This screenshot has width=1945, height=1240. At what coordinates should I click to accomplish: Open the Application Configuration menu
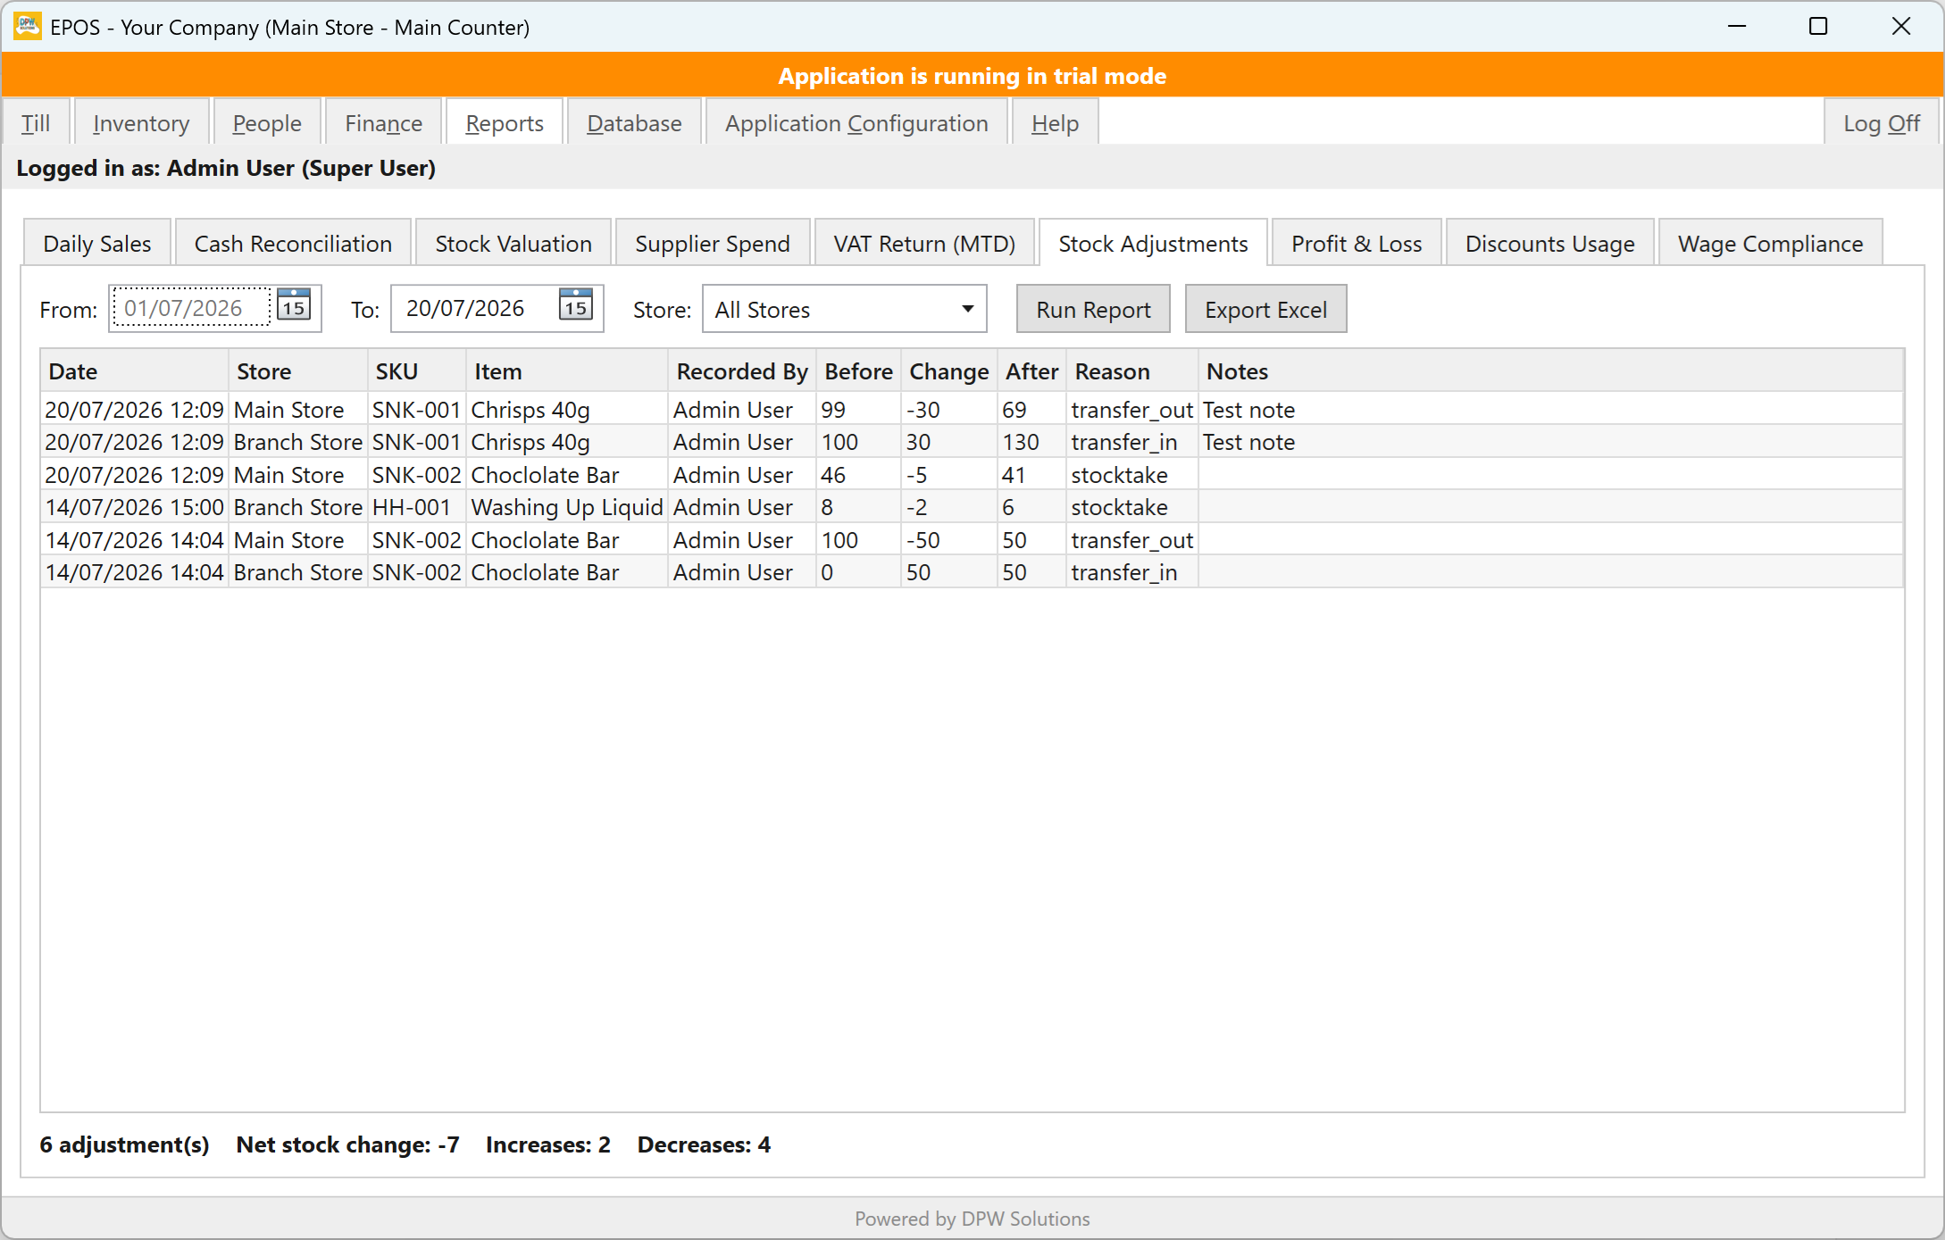click(856, 122)
